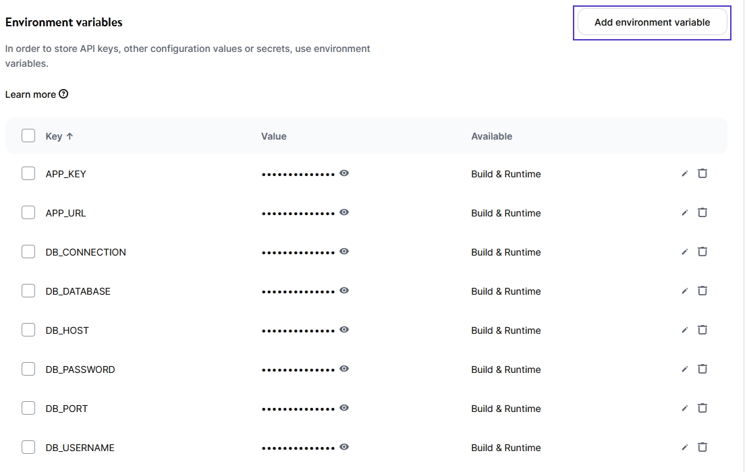The image size is (747, 472).
Task: Show the DB_PASSWORD value
Action: (344, 369)
